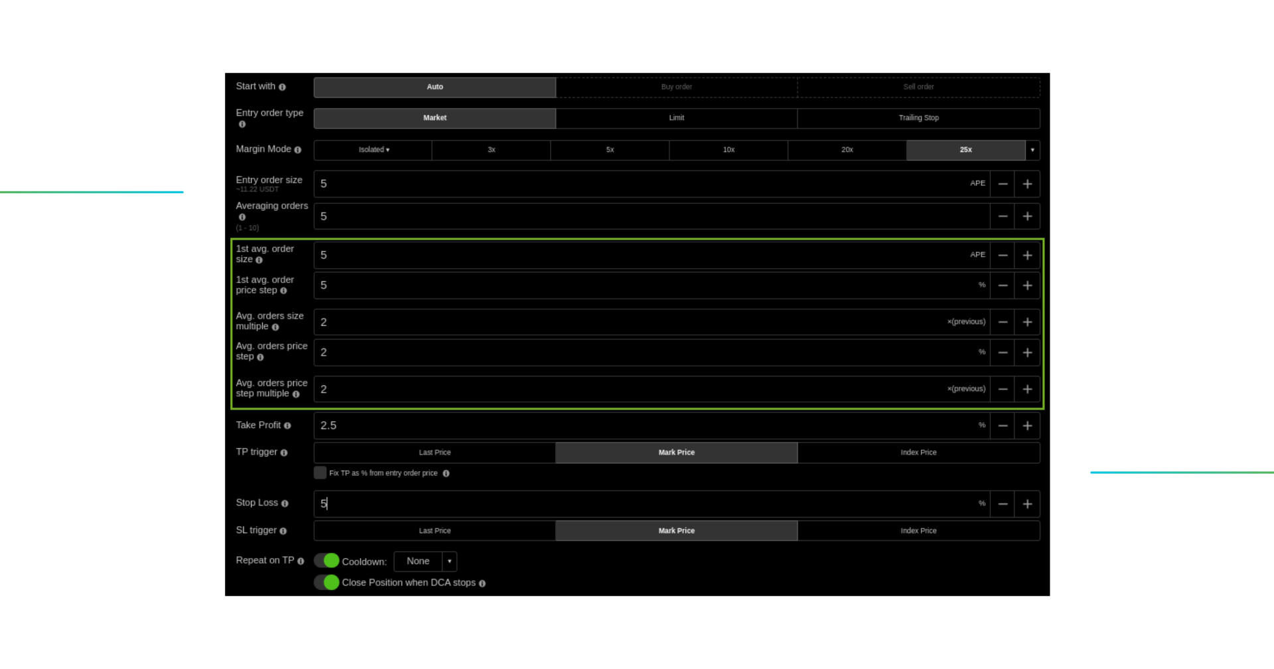This screenshot has width=1274, height=669.
Task: Click the plus icon for Entry order size
Action: coord(1027,184)
